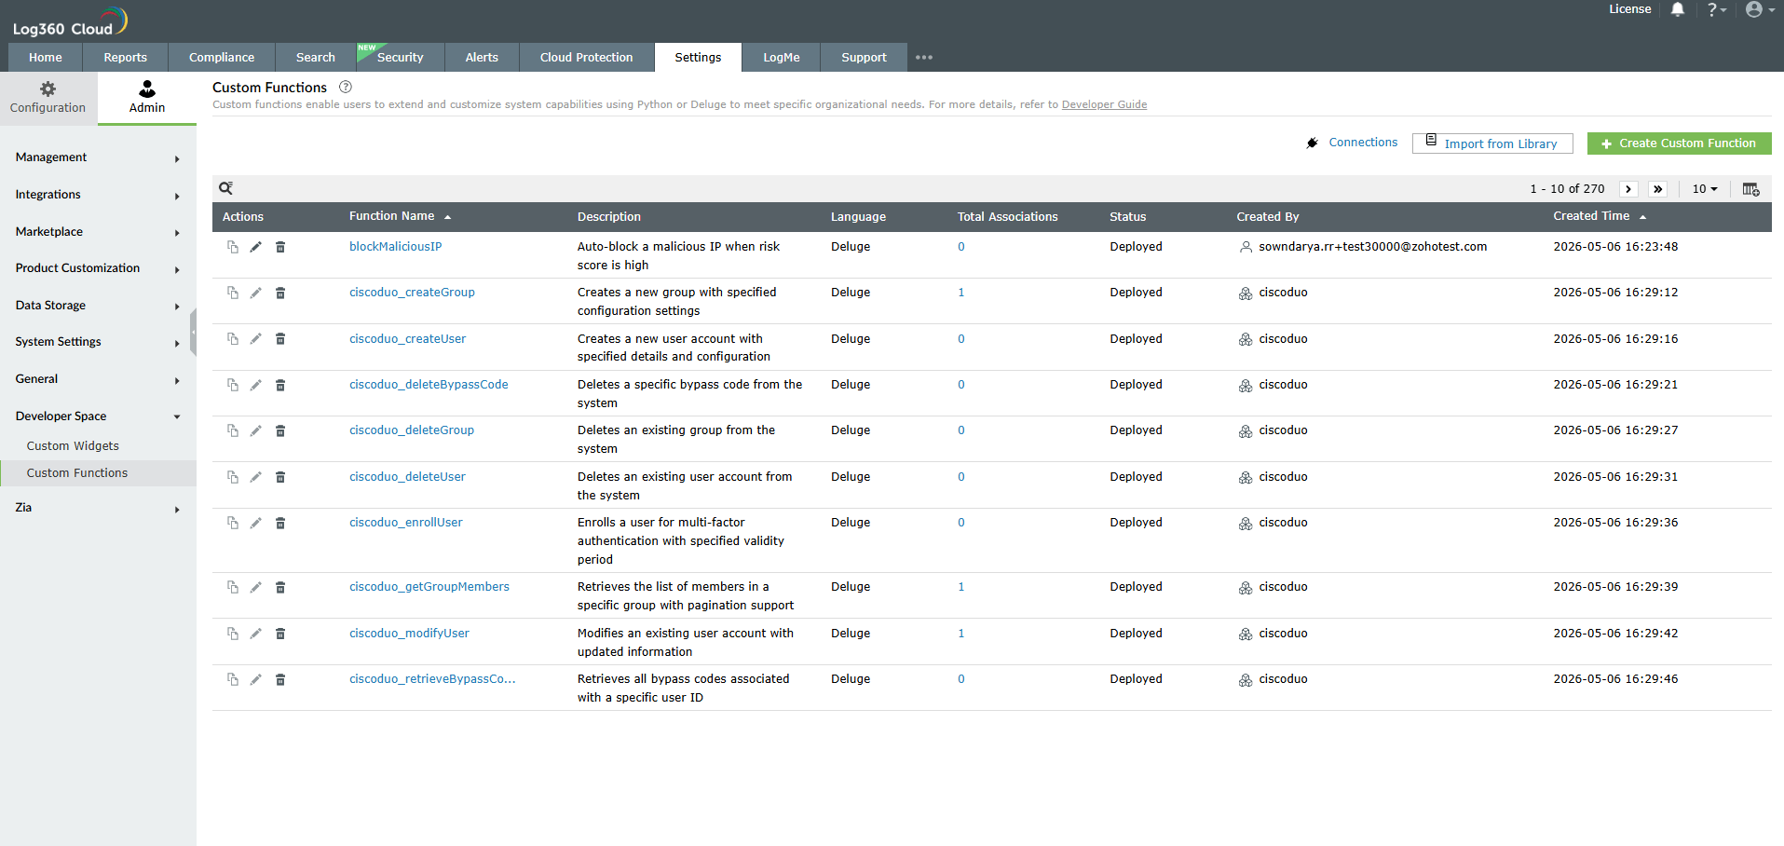This screenshot has height=846, width=1784.
Task: Click the Custom Functions help icon
Action: [346, 87]
